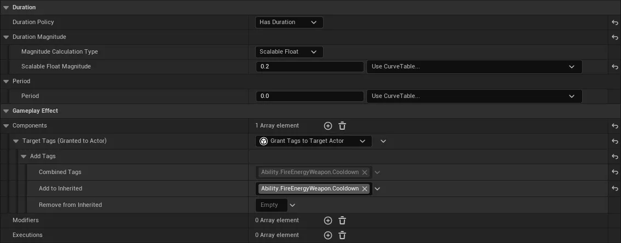Collapse the Period section

pyautogui.click(x=6, y=82)
